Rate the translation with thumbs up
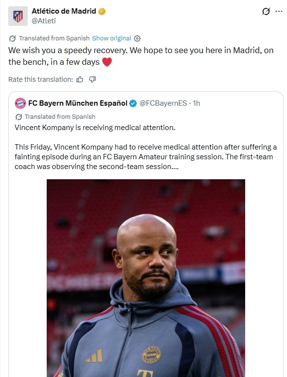287x377 pixels. tap(80, 79)
